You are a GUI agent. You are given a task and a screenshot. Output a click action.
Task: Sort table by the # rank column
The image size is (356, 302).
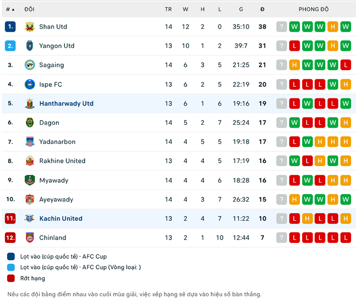point(10,9)
